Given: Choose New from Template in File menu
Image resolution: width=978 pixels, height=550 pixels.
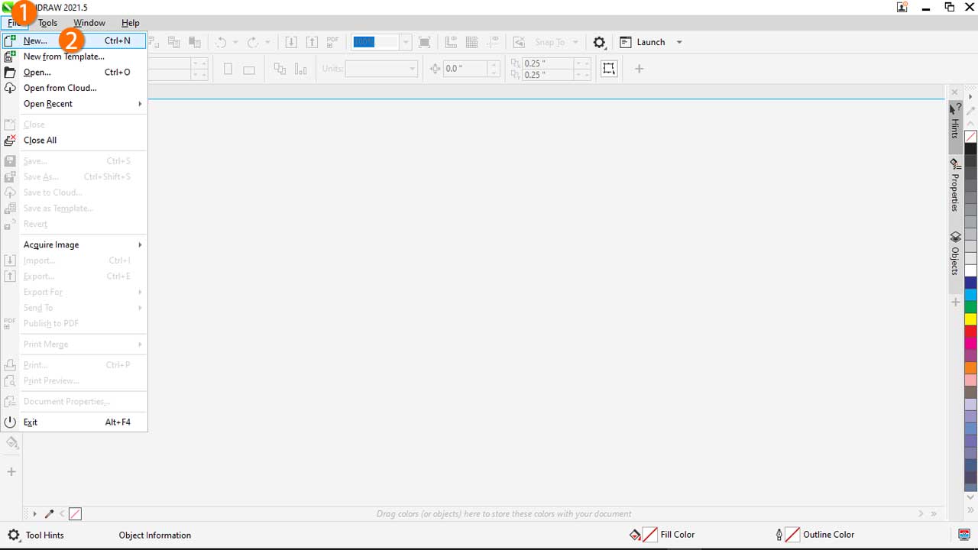Looking at the screenshot, I should pyautogui.click(x=63, y=57).
